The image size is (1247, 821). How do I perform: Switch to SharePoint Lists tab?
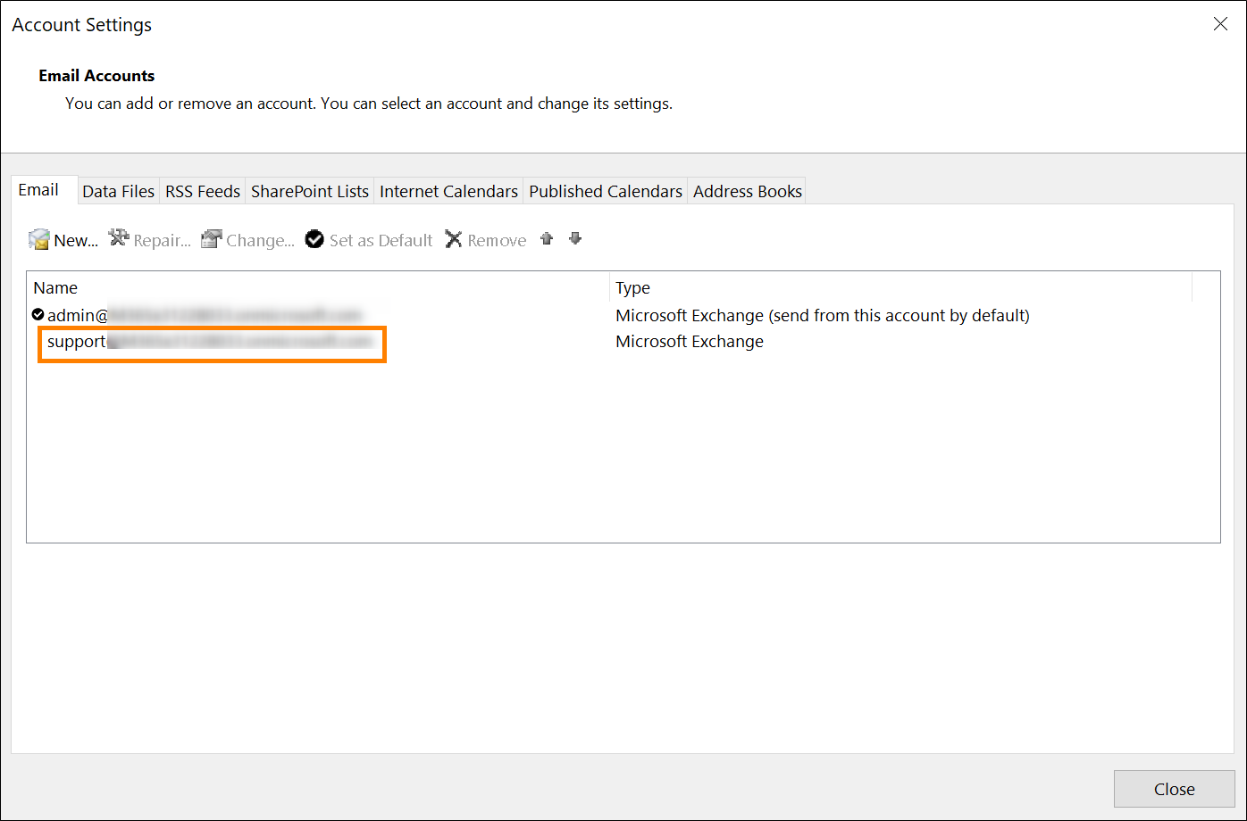(310, 191)
